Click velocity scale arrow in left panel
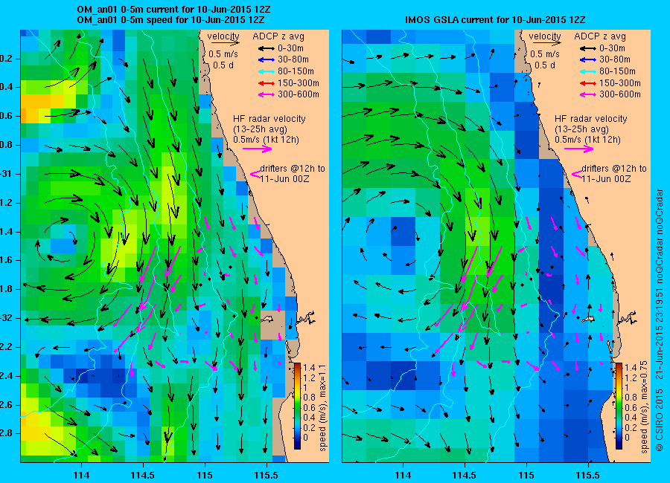Screen dimensions: 670x483 pos(225,43)
